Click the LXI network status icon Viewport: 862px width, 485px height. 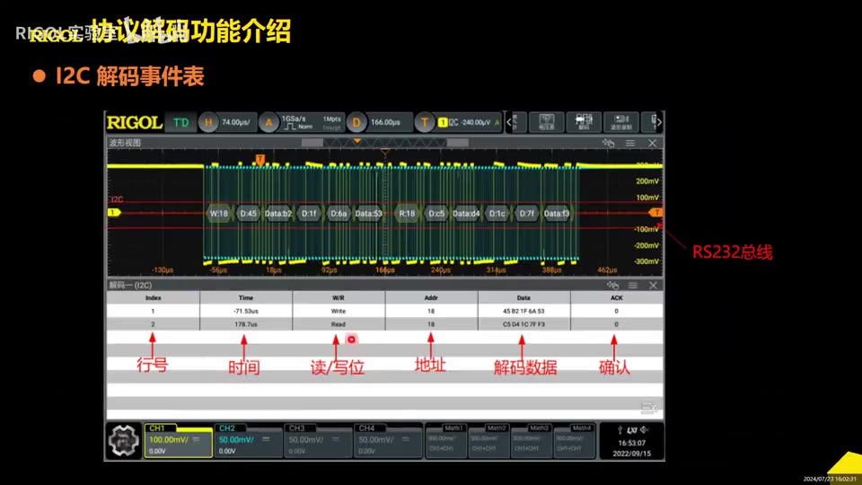(x=632, y=430)
